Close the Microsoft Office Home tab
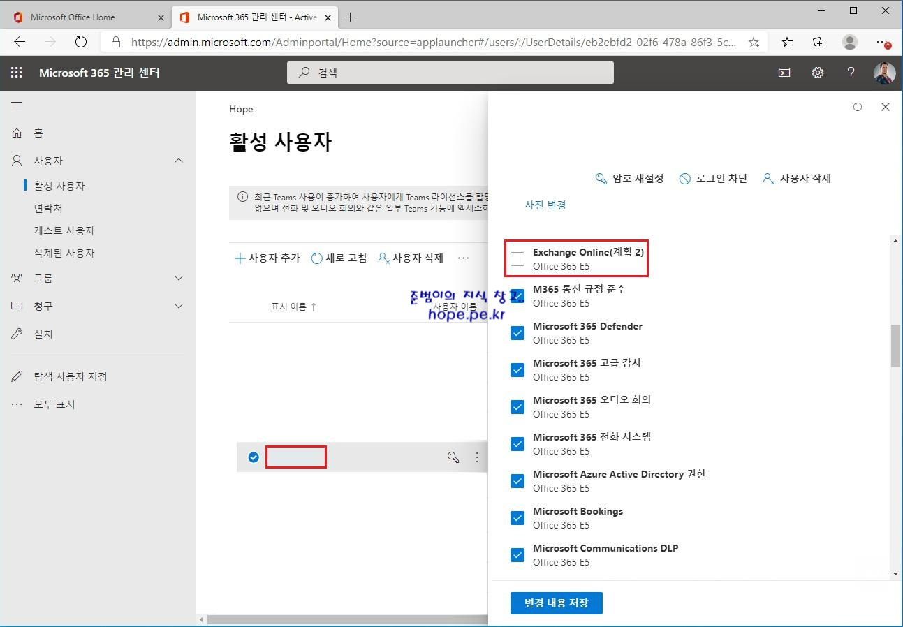903x627 pixels. point(161,17)
